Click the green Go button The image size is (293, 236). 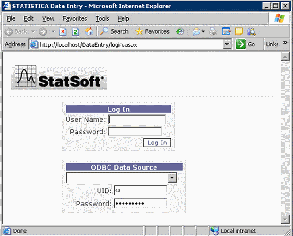[x=246, y=44]
